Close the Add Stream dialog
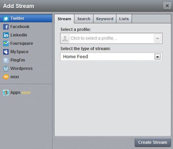This screenshot has width=173, height=149. pos(167,6)
